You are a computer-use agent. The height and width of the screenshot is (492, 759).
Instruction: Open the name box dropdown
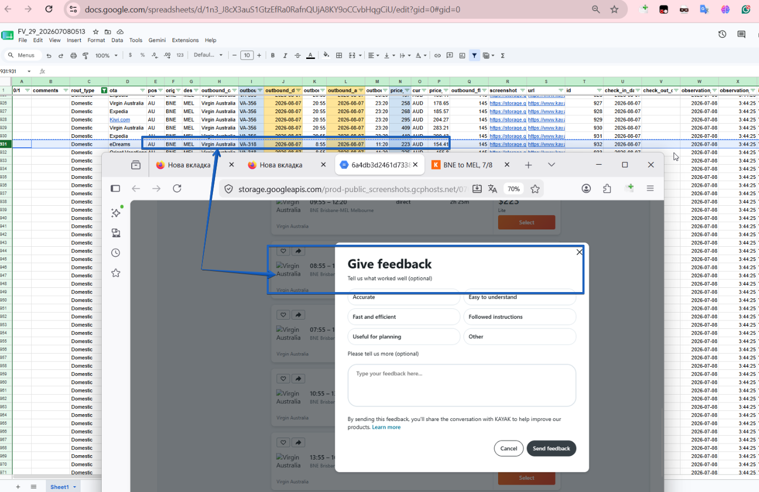[29, 72]
